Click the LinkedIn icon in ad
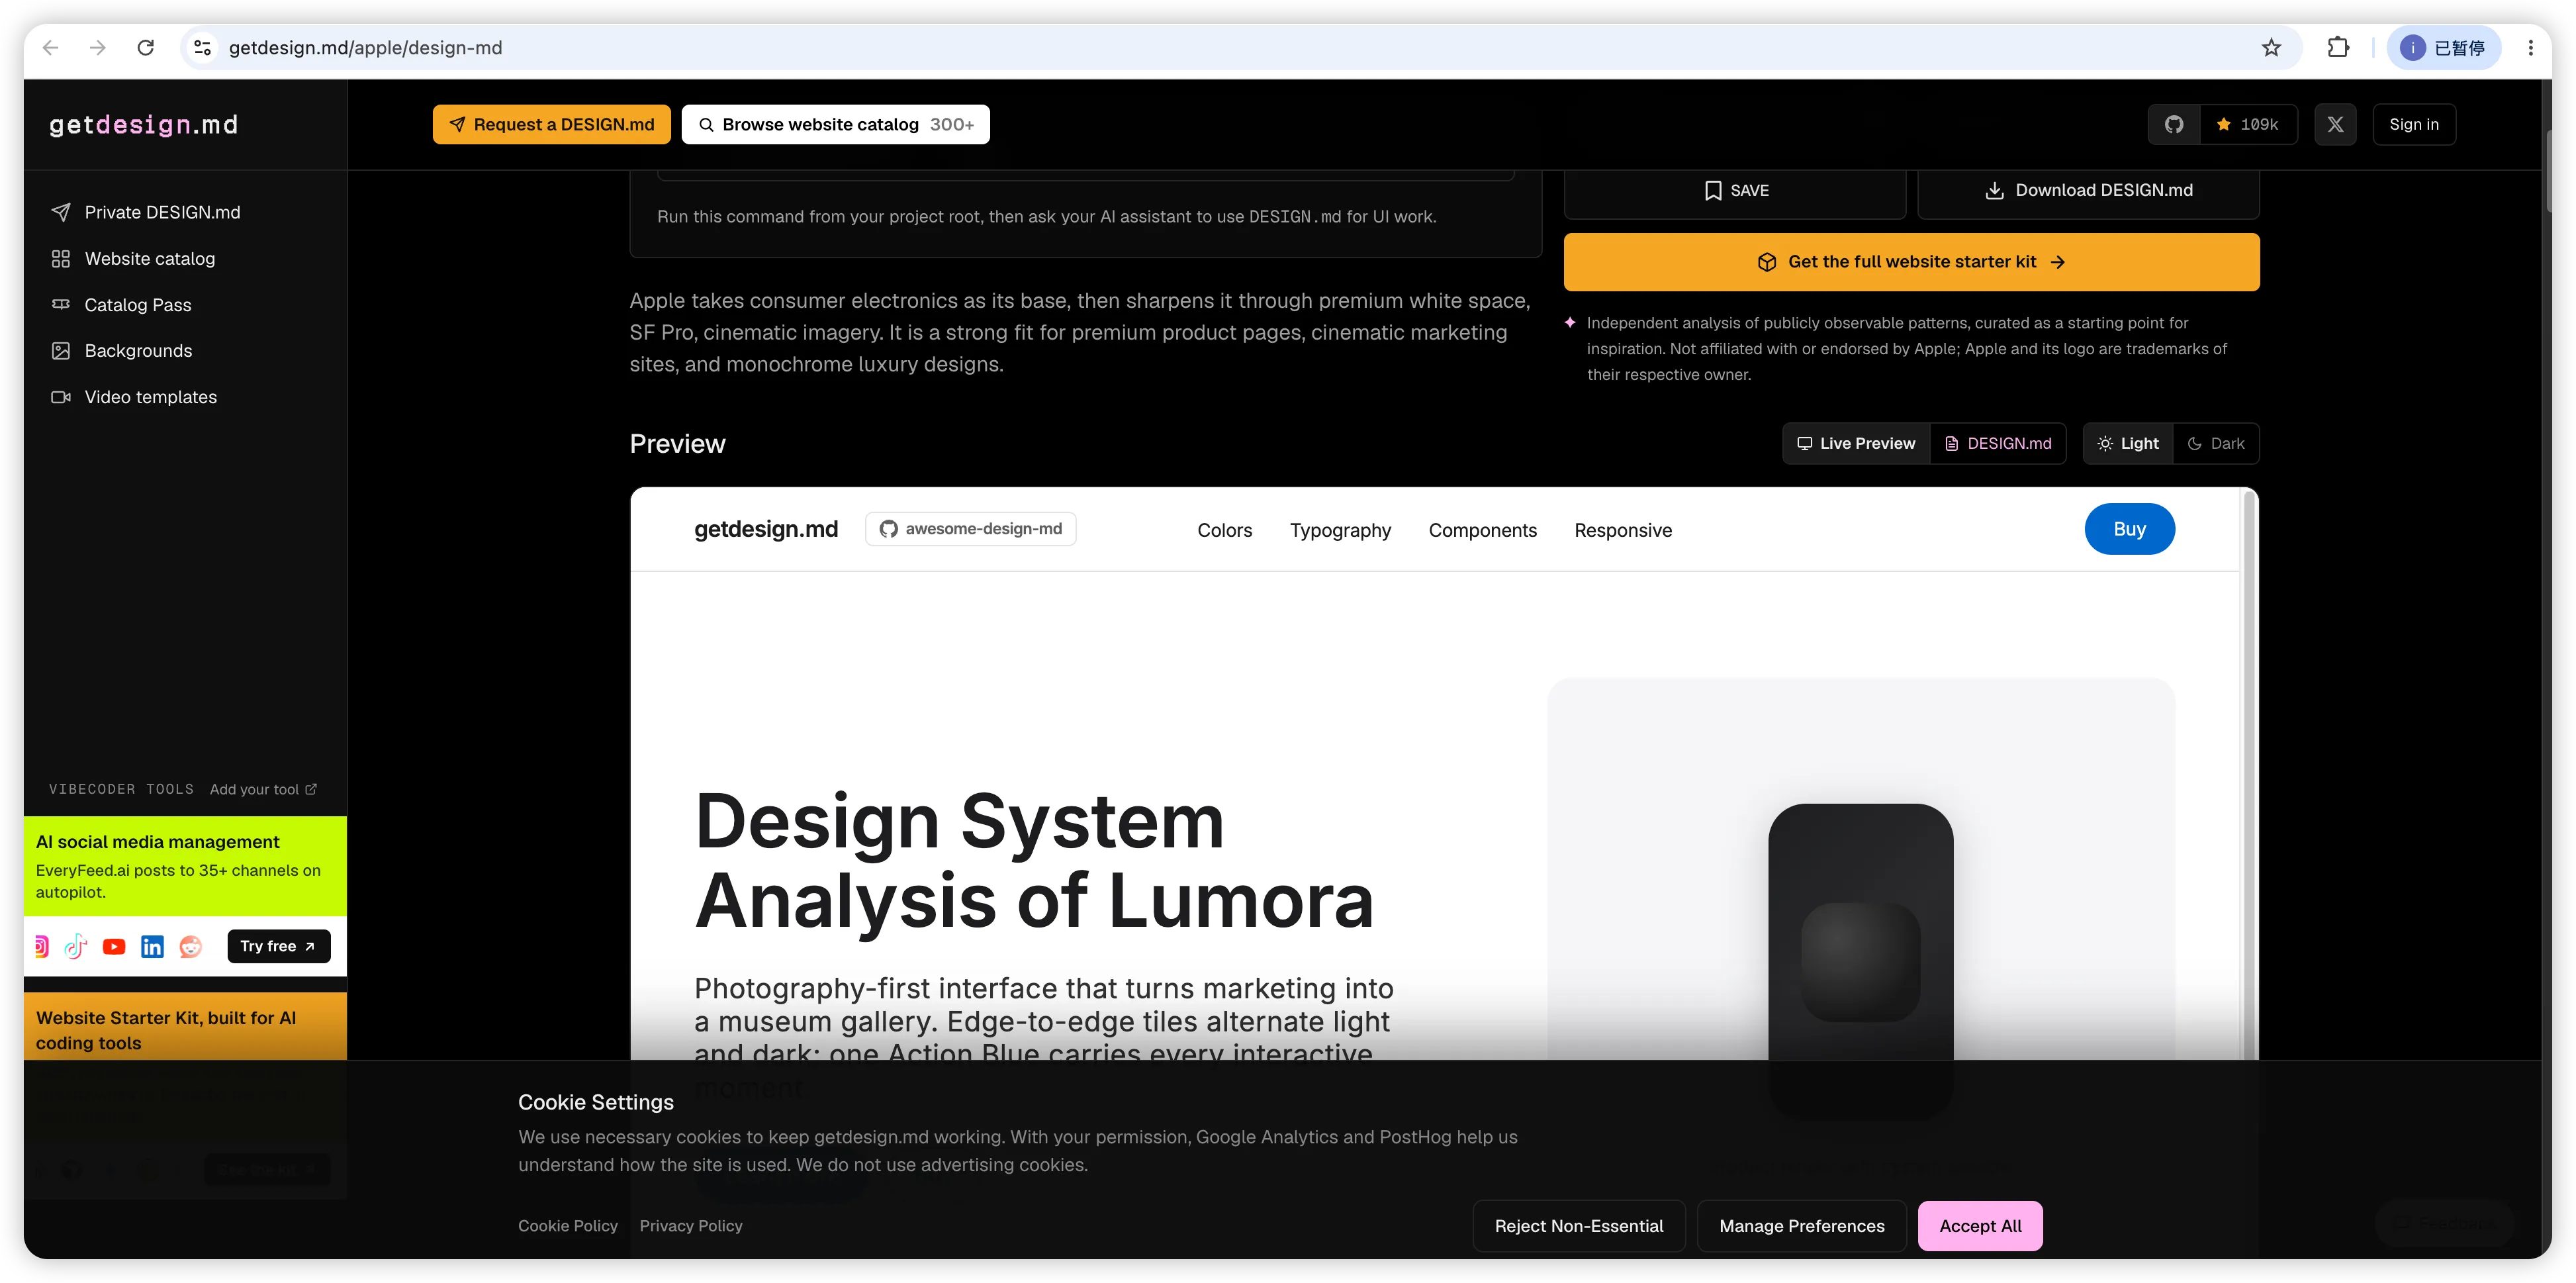Image resolution: width=2576 pixels, height=1283 pixels. tap(152, 946)
